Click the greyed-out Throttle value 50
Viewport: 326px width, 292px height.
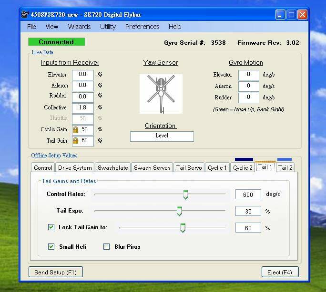coord(83,119)
